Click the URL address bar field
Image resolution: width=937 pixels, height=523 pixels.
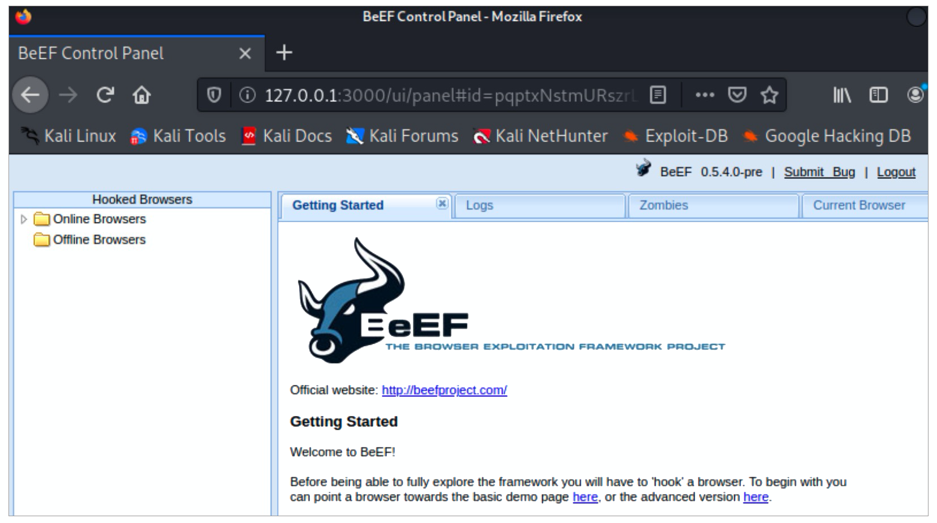(448, 95)
